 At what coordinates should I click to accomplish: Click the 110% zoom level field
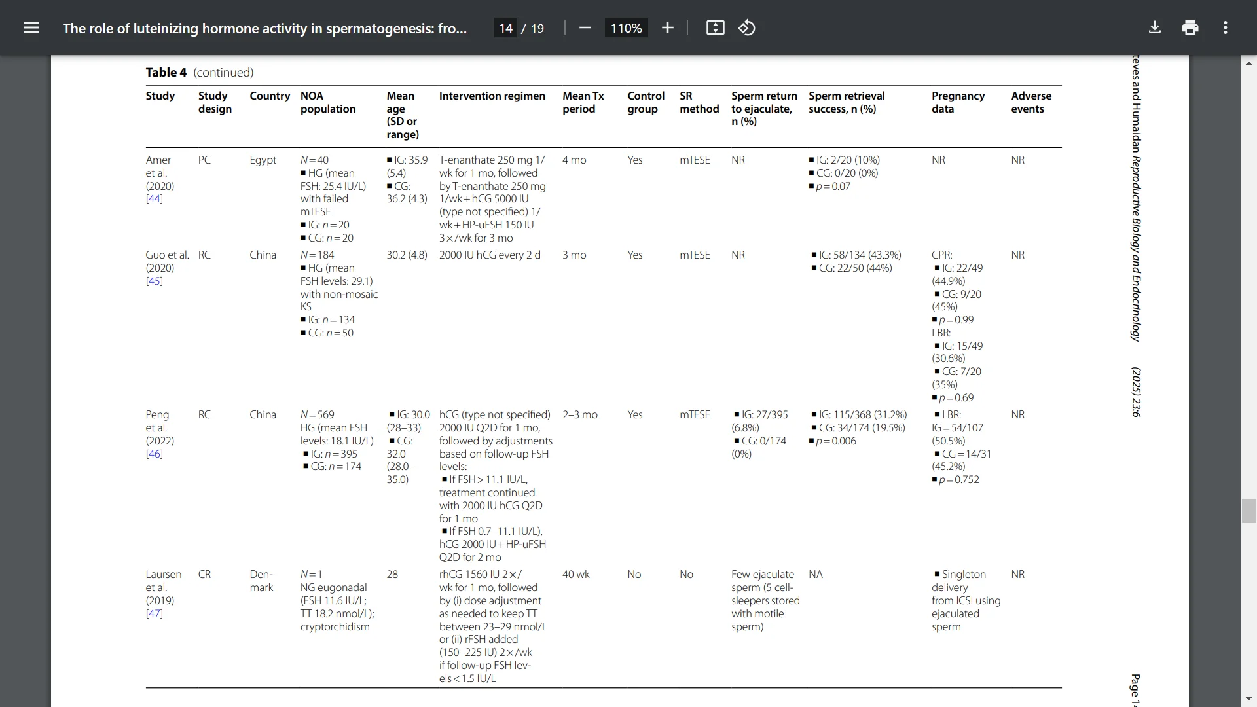(x=626, y=28)
